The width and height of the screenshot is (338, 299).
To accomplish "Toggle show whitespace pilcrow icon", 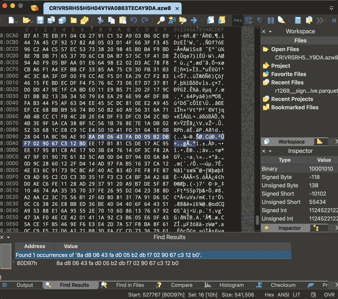I will [x=259, y=20].
